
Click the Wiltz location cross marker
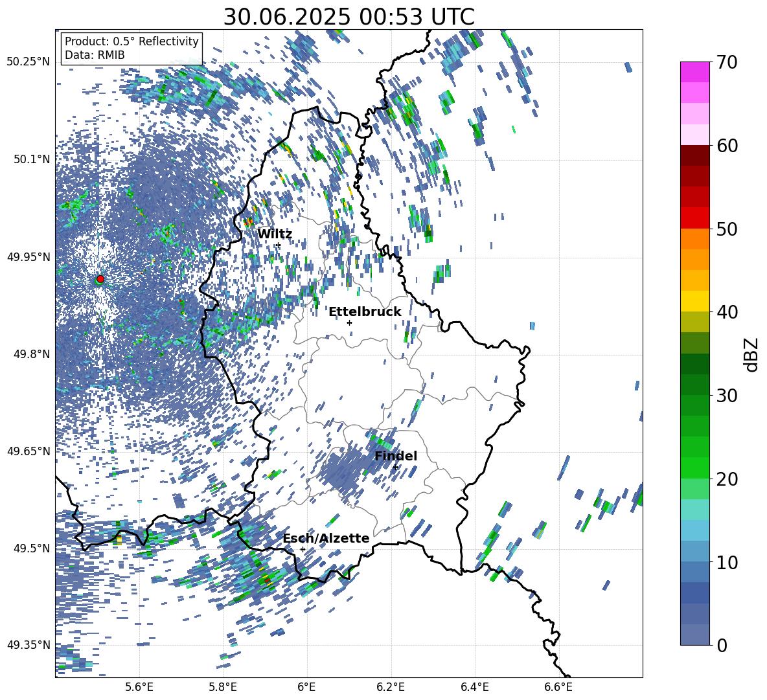point(279,245)
